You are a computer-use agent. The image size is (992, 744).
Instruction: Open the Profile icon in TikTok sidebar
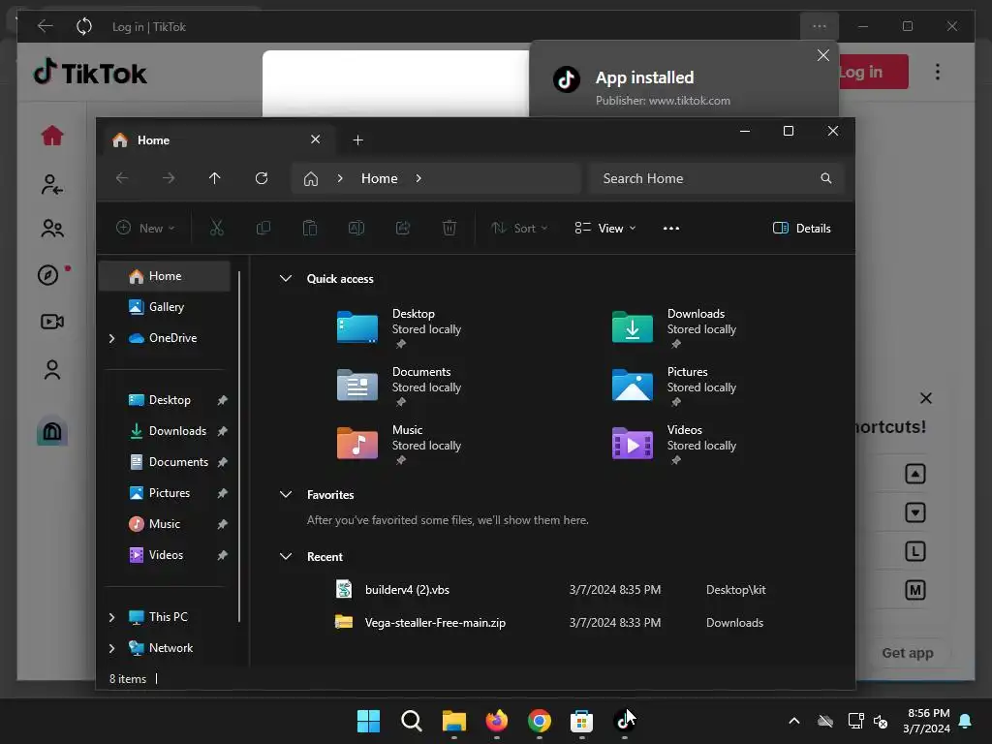[52, 369]
